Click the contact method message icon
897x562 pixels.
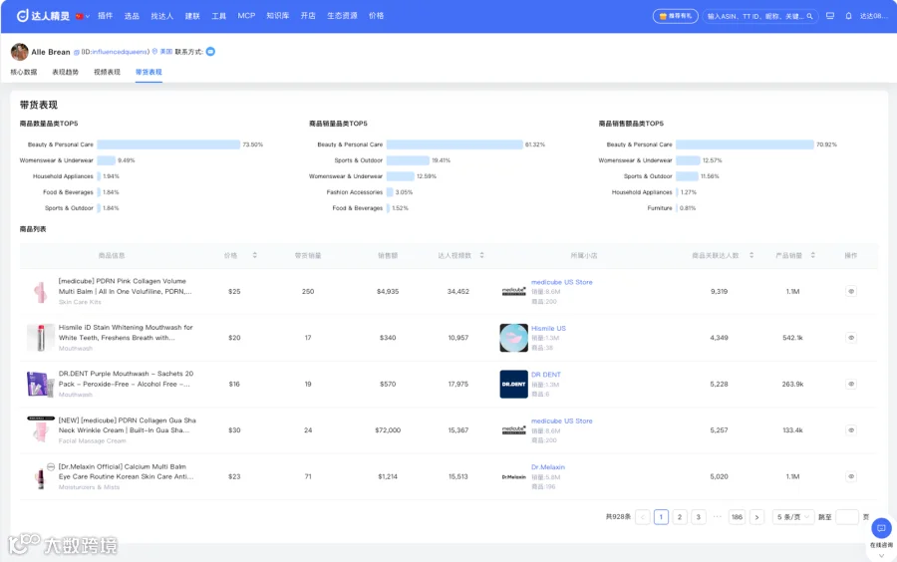(x=210, y=52)
